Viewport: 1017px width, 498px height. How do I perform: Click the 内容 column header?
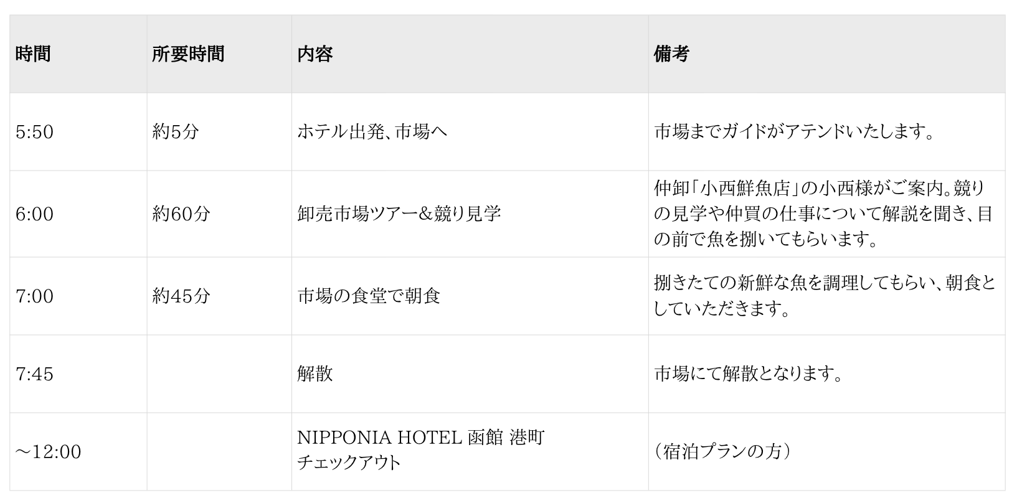pyautogui.click(x=315, y=54)
